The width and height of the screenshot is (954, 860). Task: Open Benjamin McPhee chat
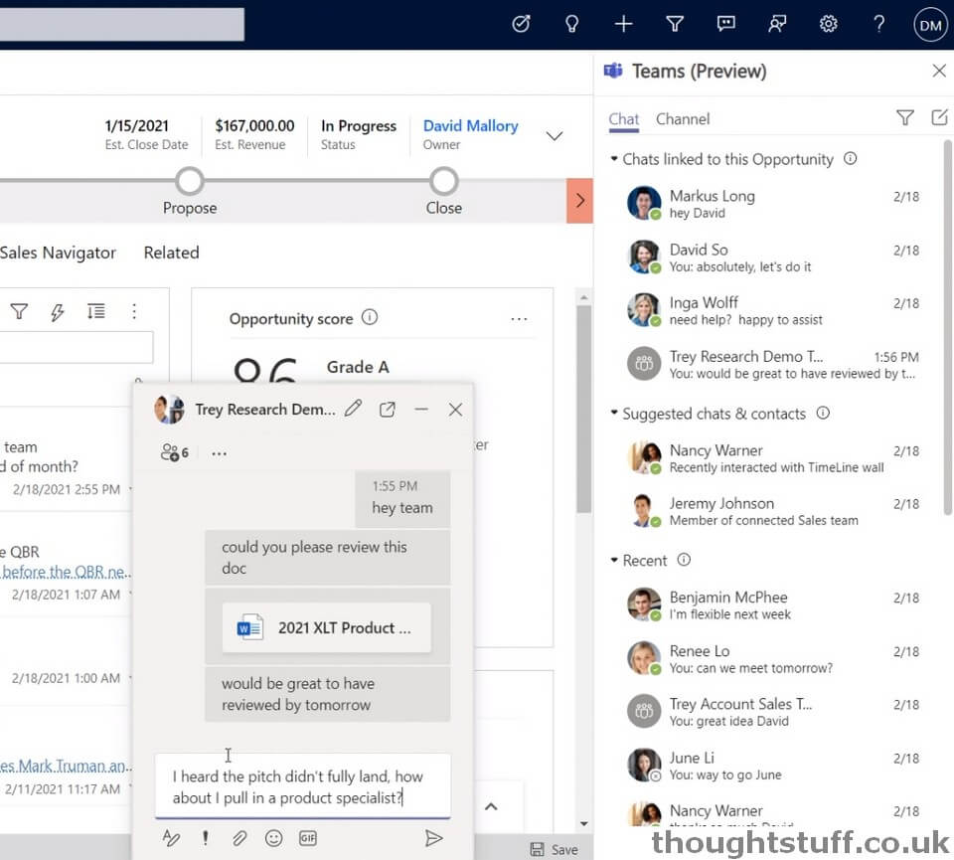point(773,604)
